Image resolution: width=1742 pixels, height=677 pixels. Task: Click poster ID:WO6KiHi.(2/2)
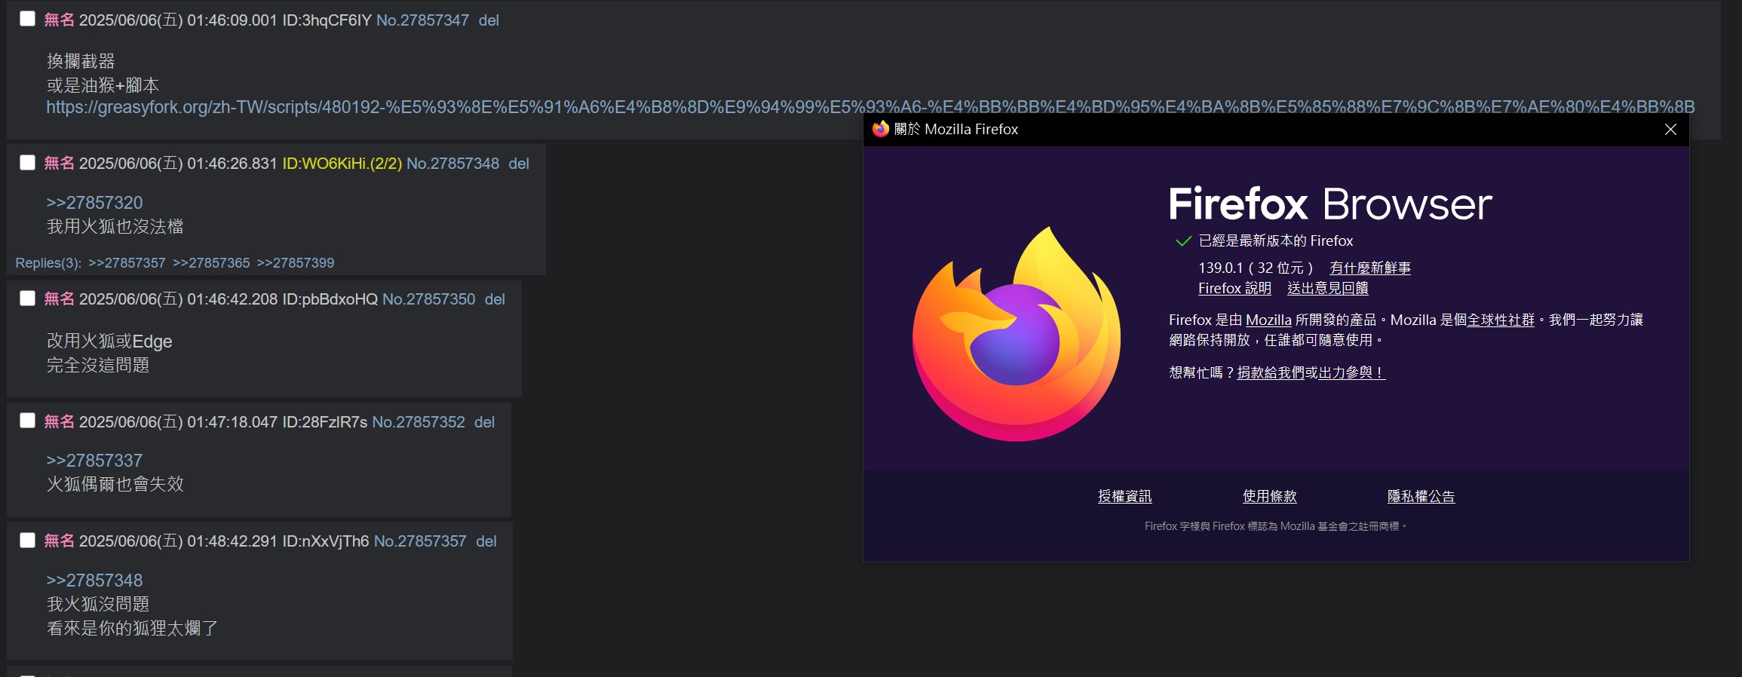click(342, 164)
